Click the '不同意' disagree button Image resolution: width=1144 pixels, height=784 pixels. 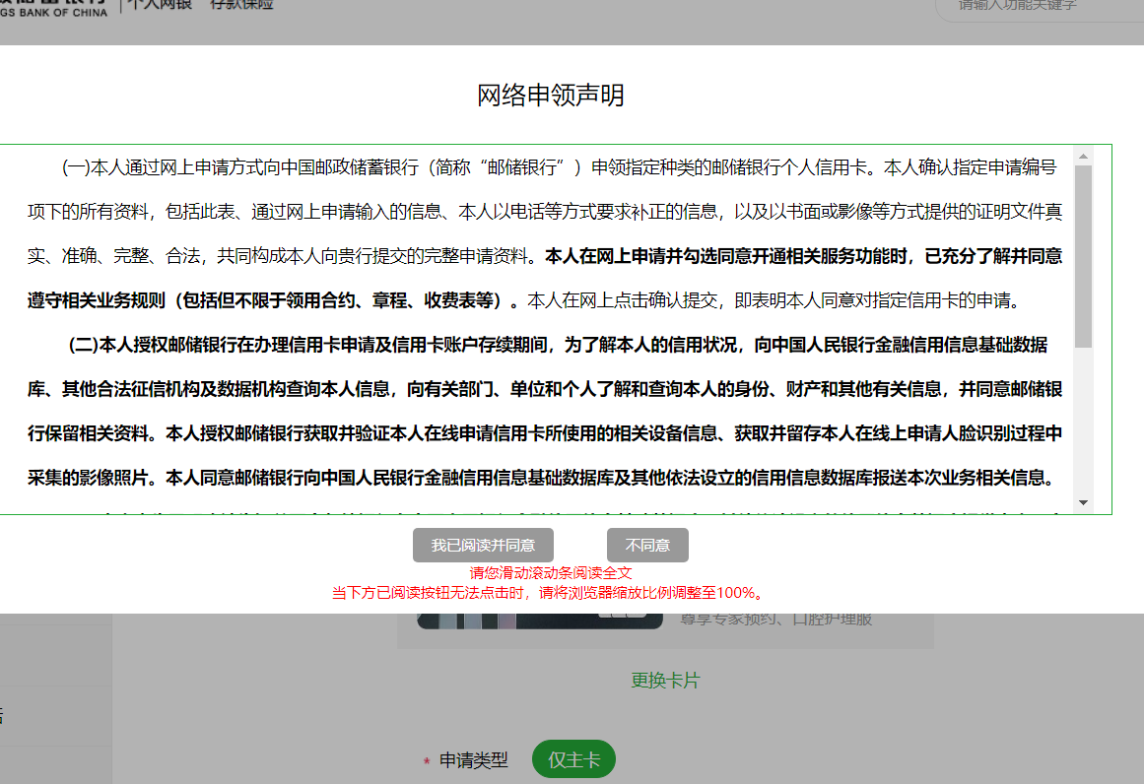pos(647,545)
